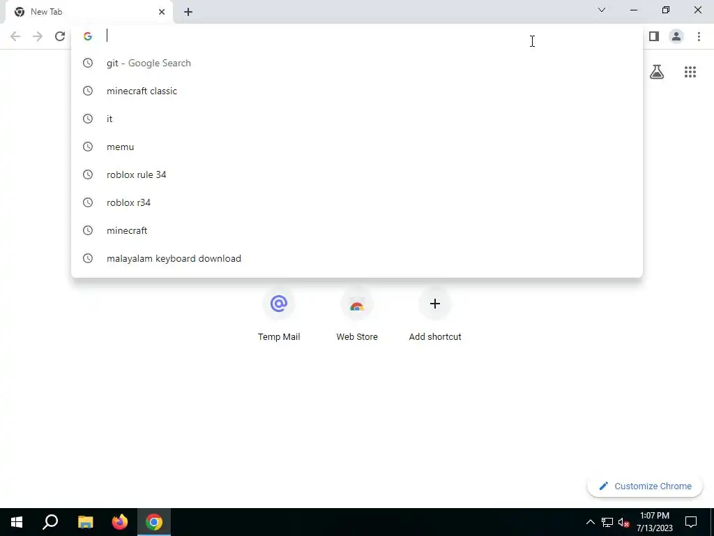The height and width of the screenshot is (536, 714).
Task: Open the Windows notification center
Action: [x=691, y=522]
